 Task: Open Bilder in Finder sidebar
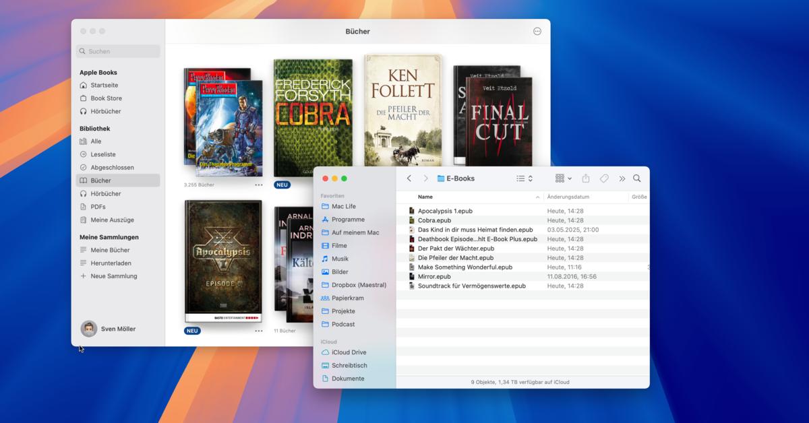click(x=340, y=272)
